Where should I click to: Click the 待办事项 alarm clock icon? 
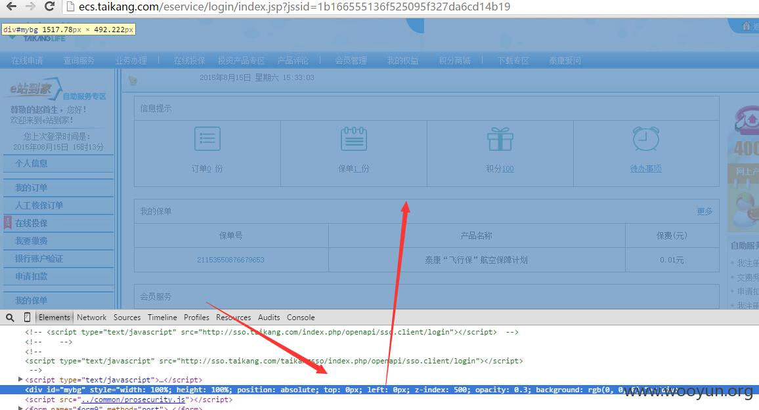645,139
